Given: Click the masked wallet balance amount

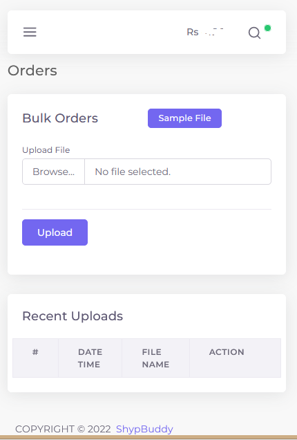Looking at the screenshot, I should (x=214, y=32).
